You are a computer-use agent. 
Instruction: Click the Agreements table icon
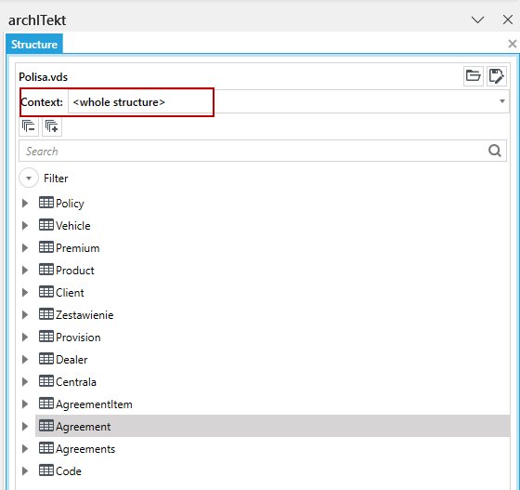46,448
